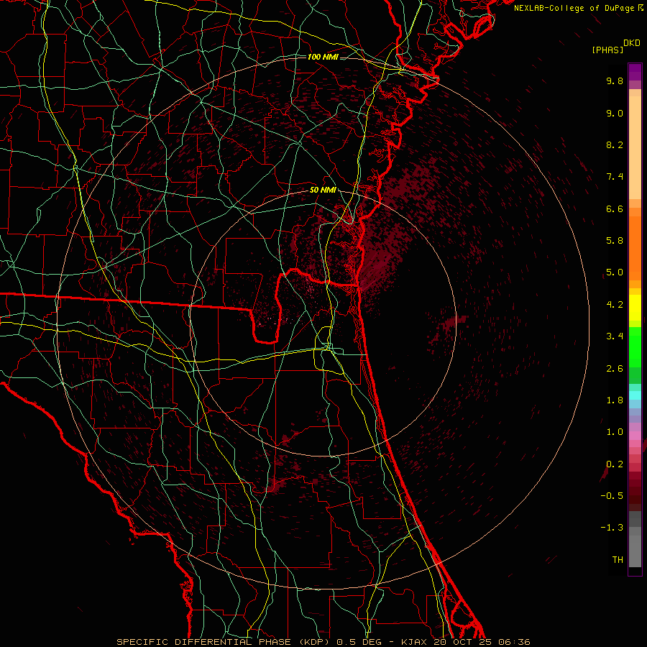647x647 pixels.
Task: Click the 100 NMI range ring label
Action: click(x=323, y=57)
